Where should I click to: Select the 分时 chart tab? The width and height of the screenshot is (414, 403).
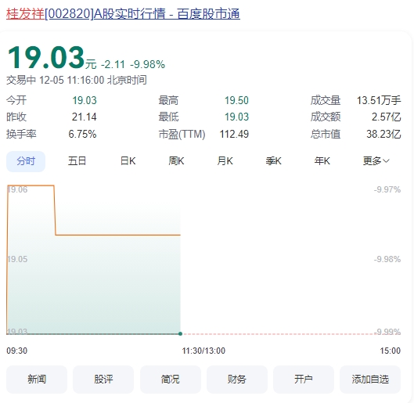(x=26, y=161)
